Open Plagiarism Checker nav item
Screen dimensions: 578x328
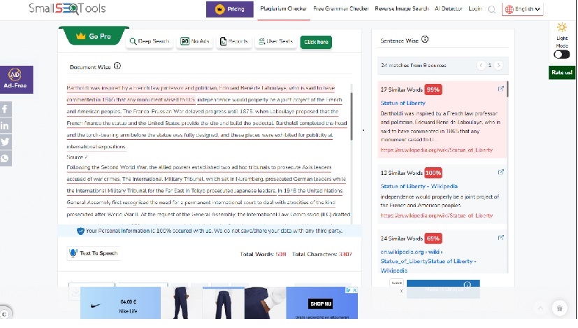284,8
